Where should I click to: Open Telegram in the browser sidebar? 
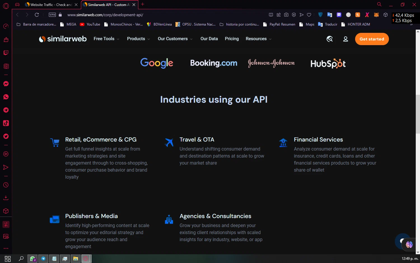click(6, 110)
